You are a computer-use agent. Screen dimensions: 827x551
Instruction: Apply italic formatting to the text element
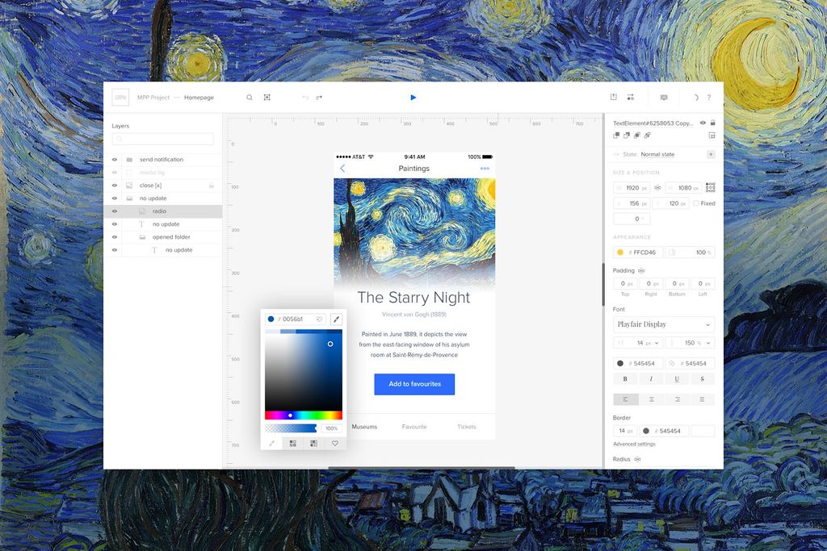click(651, 378)
